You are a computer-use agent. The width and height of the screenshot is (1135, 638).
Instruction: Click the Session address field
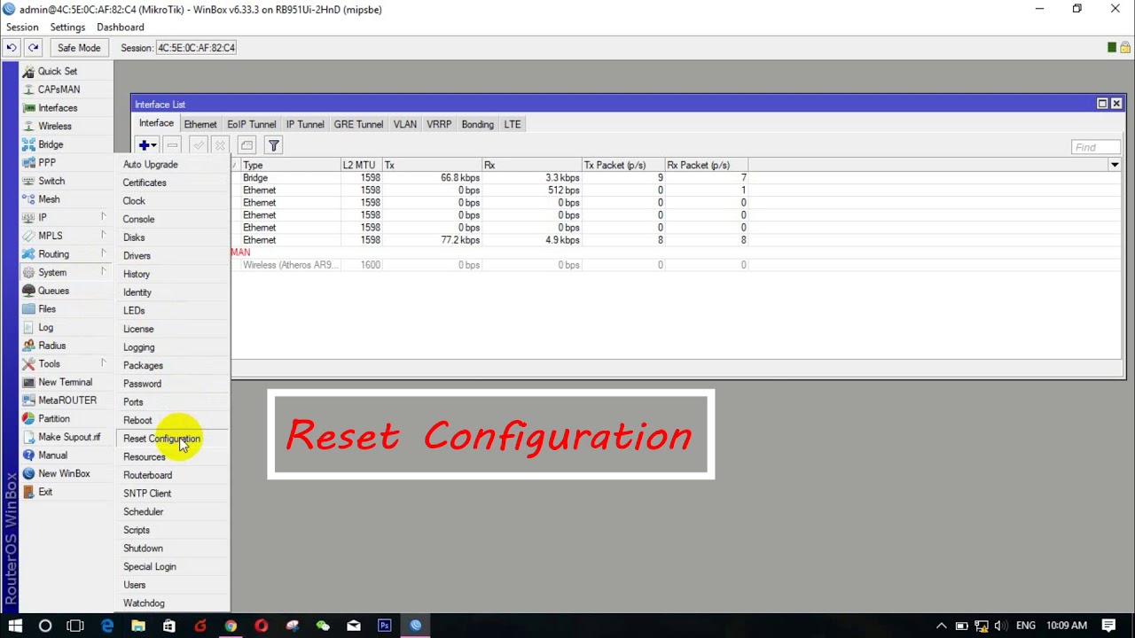pyautogui.click(x=196, y=48)
